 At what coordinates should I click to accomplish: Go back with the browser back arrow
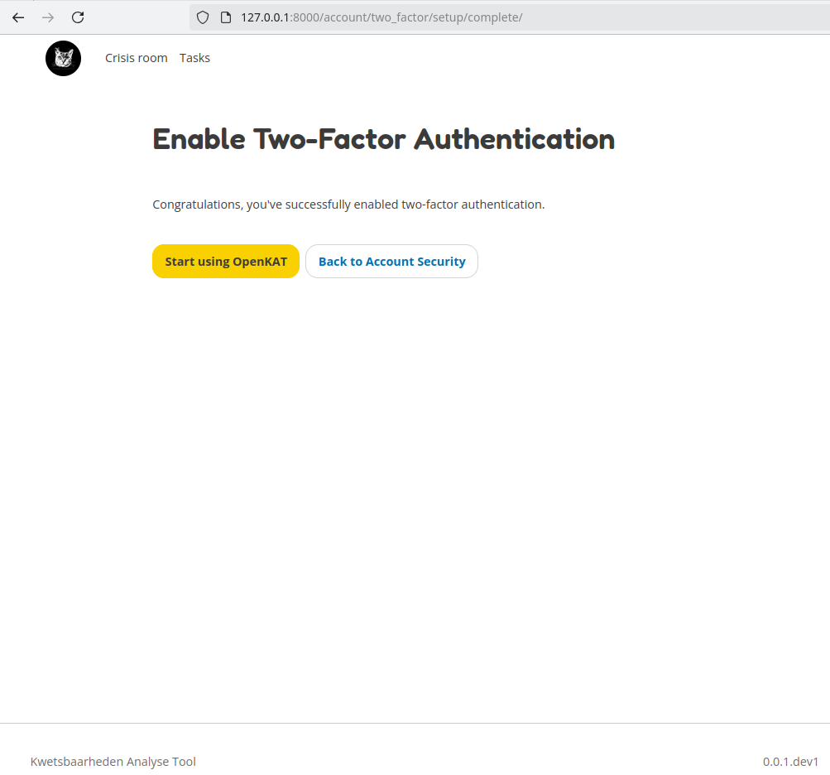coord(18,17)
